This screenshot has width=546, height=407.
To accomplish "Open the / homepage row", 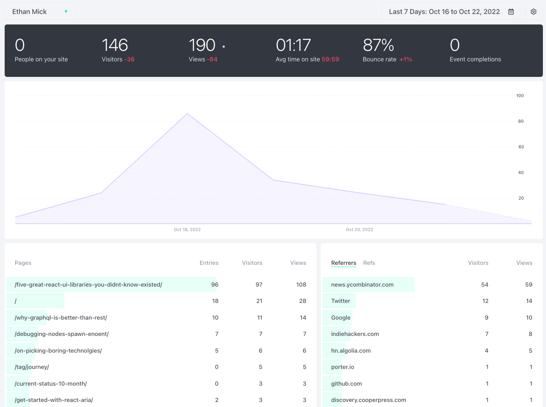I will point(160,301).
